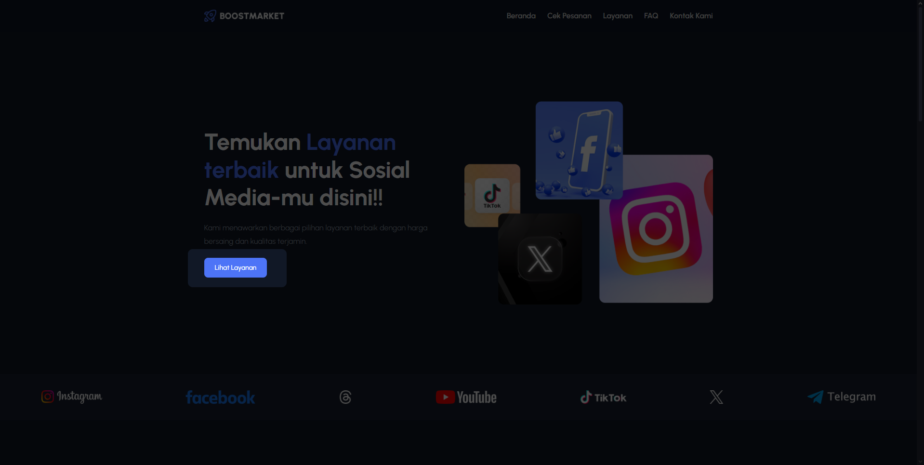The width and height of the screenshot is (924, 465).
Task: Go to Cek Pesanan page
Action: pyautogui.click(x=569, y=16)
